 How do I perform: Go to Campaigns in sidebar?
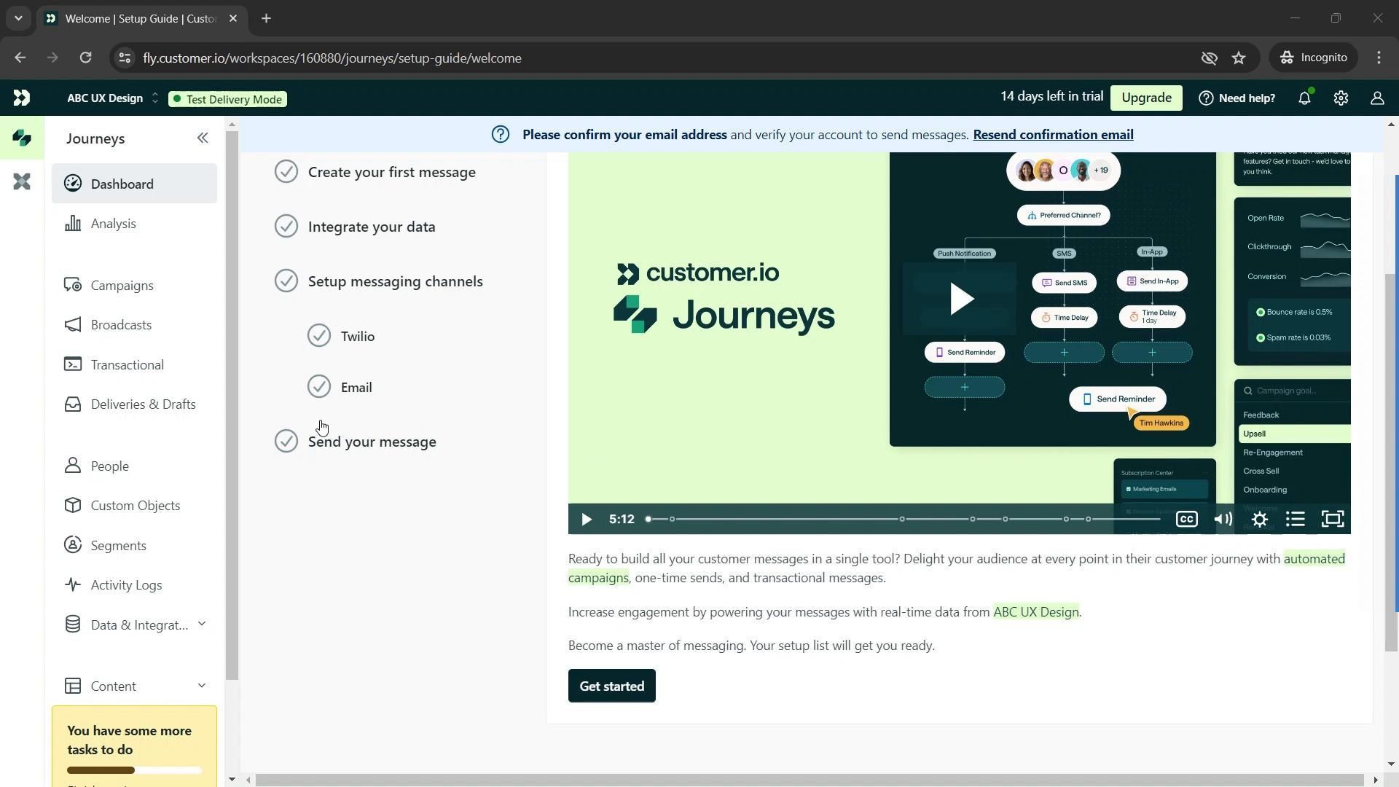122,286
